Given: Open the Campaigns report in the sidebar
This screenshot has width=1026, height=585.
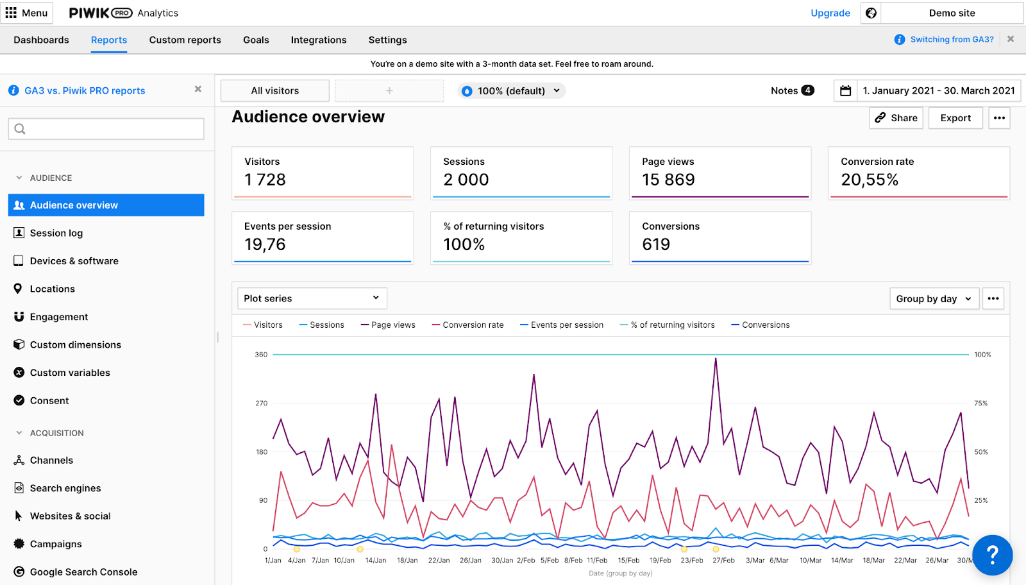Looking at the screenshot, I should pos(56,544).
